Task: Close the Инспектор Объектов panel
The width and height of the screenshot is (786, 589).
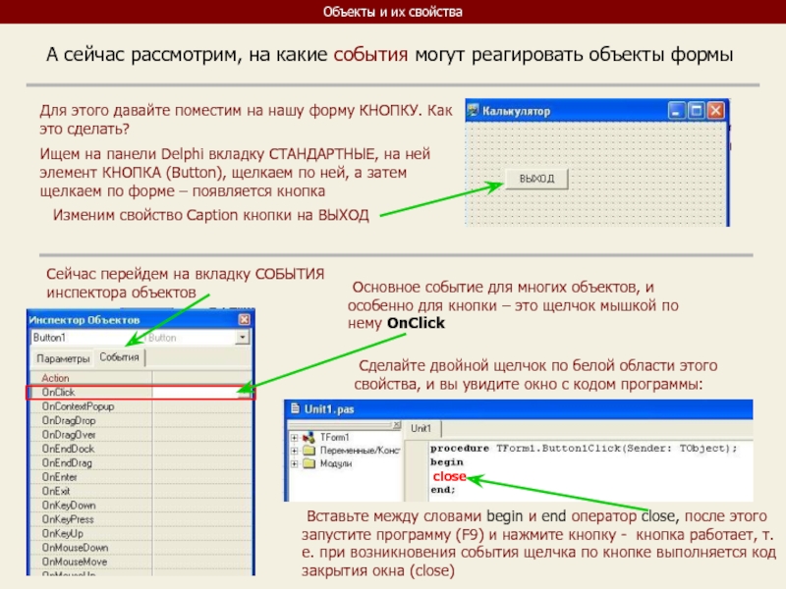Action: (x=245, y=319)
